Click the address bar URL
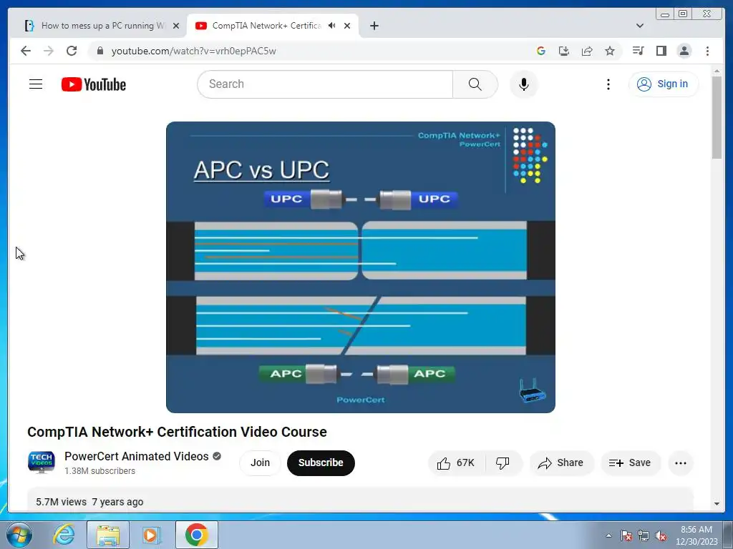733x549 pixels. 193,51
